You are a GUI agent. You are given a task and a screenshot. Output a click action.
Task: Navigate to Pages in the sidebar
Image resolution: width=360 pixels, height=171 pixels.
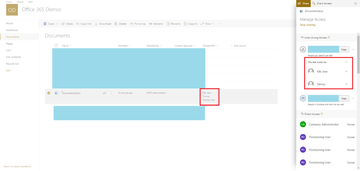(9, 44)
